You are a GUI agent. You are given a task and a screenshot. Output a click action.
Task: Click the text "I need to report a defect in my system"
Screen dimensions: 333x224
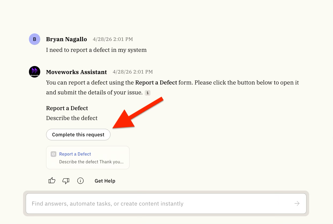pos(96,50)
